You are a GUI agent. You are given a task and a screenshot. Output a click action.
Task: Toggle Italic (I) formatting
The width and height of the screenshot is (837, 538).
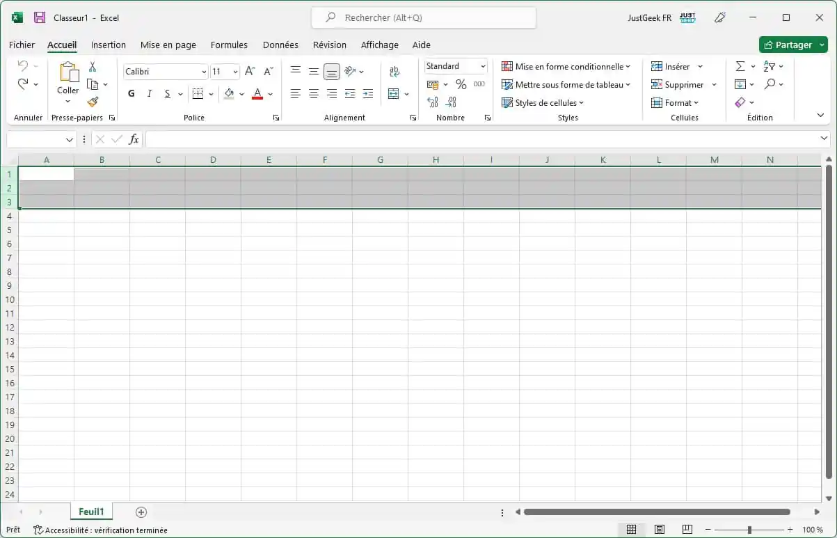(x=149, y=94)
